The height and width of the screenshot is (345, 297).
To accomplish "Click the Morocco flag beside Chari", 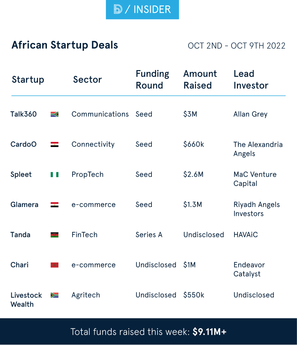I will (54, 265).
